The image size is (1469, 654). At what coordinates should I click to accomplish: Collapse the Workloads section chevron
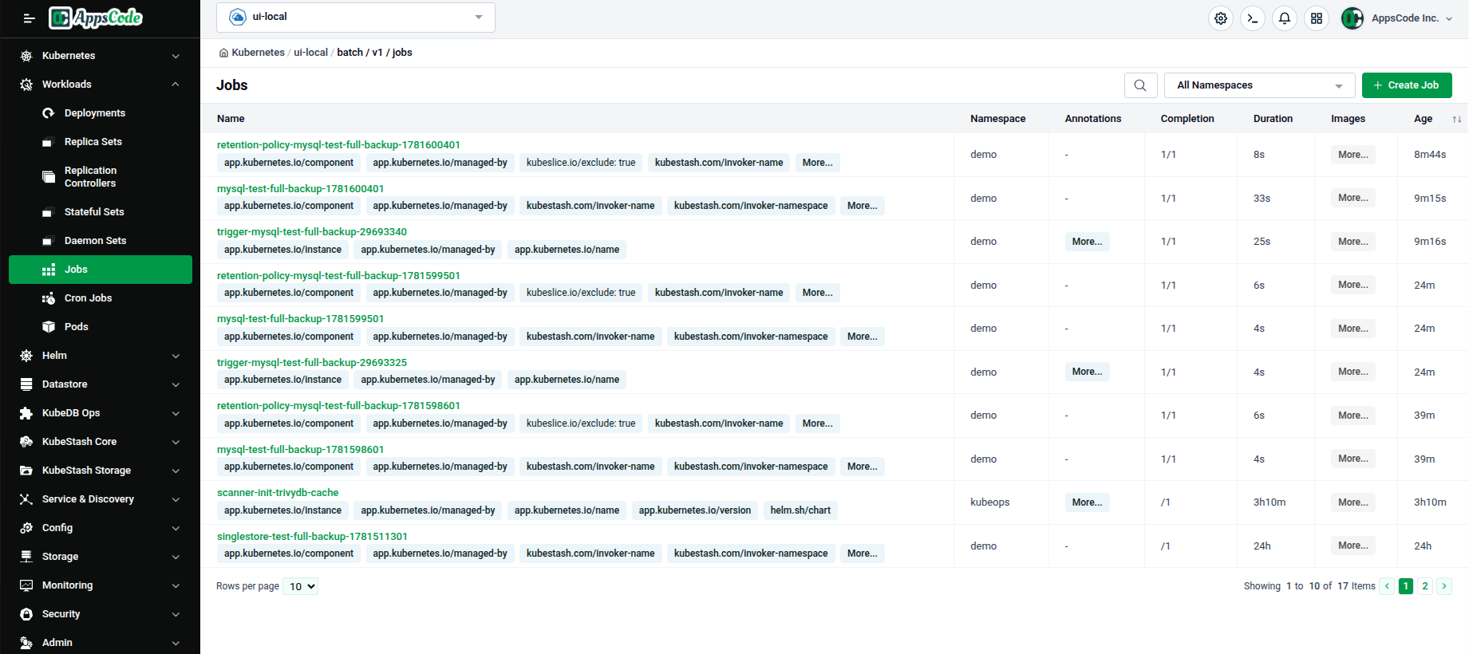(x=176, y=85)
